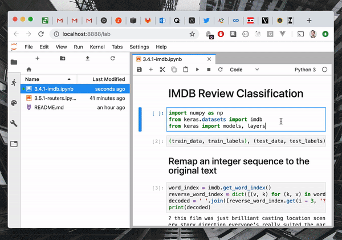This screenshot has height=240, width=342.
Task: Open the Tabs menu
Action: point(117,47)
